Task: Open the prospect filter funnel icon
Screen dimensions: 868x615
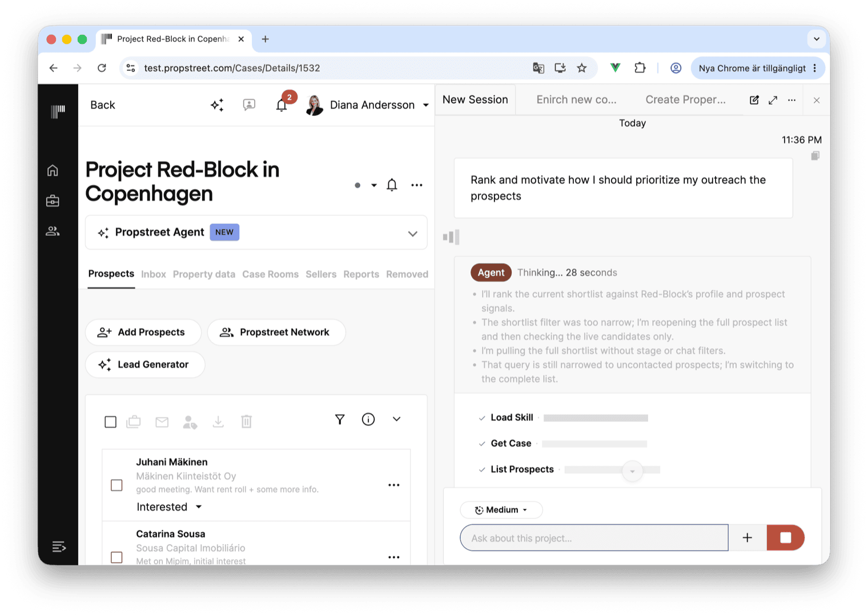Action: tap(340, 419)
